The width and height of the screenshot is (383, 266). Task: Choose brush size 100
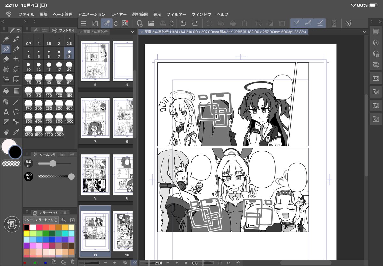pyautogui.click(x=49, y=92)
